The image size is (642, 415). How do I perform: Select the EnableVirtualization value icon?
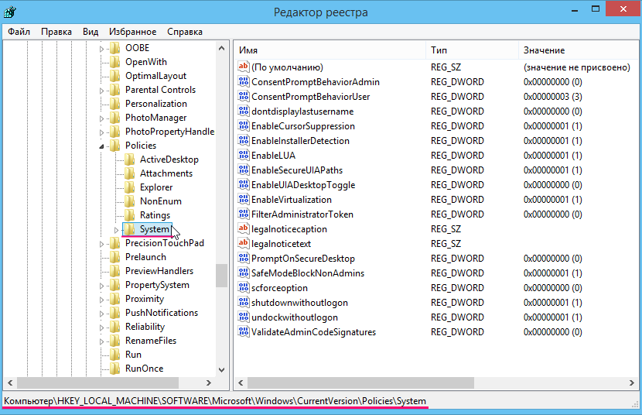point(243,200)
